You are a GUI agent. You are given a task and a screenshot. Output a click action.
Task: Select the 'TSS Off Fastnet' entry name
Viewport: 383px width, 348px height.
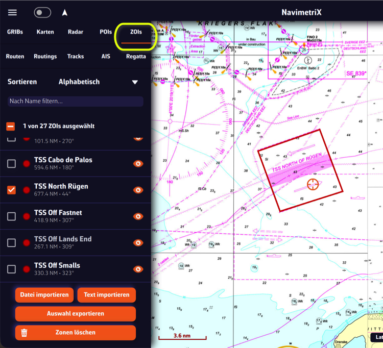coord(58,213)
